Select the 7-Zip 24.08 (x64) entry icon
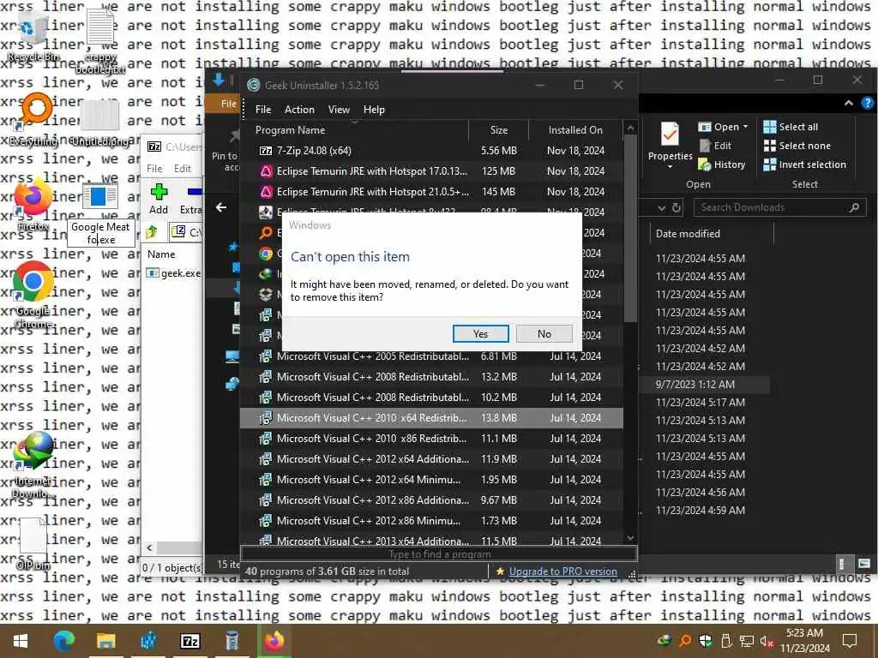The image size is (878, 658). [266, 151]
